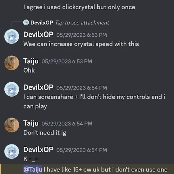Open DevilxOP avatar beside "K -_-" message
The width and height of the screenshot is (174, 174).
[x=12, y=152]
